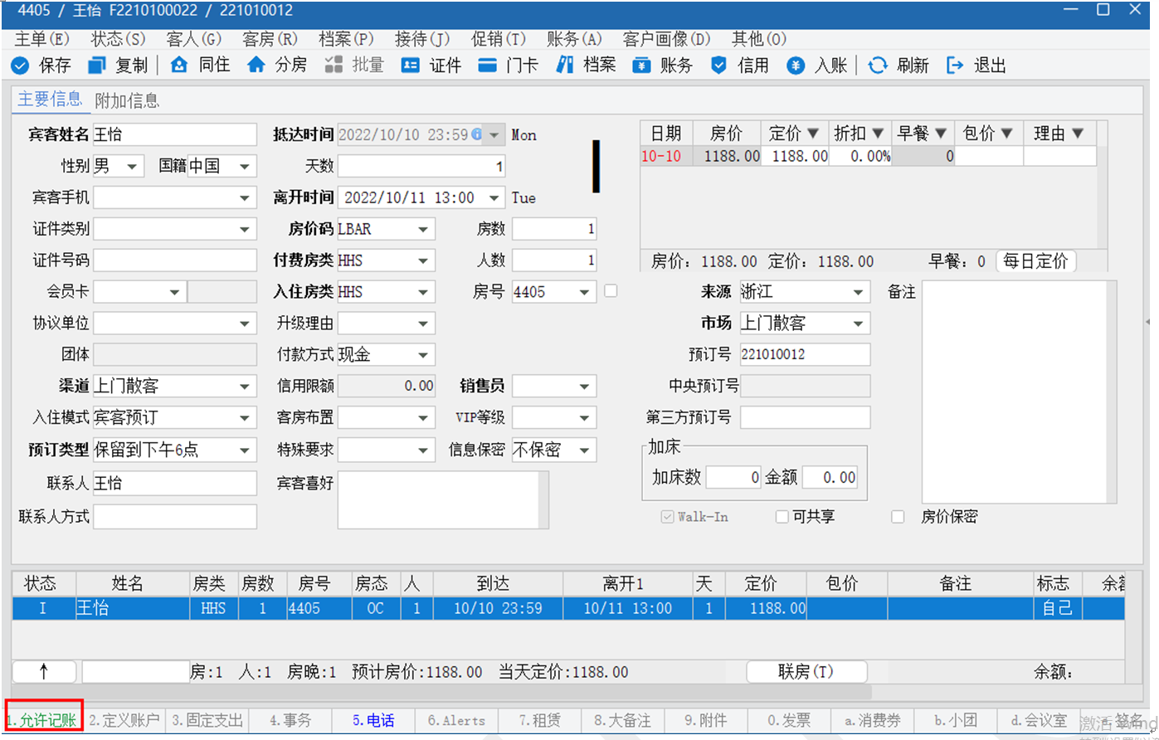Viewport: 1159px width, 740px height.
Task: Open the 客房(R) menu
Action: click(x=270, y=39)
